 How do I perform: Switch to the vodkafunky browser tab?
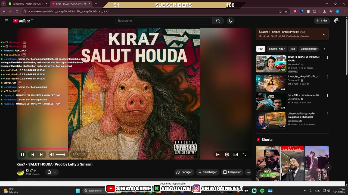(x=27, y=4)
